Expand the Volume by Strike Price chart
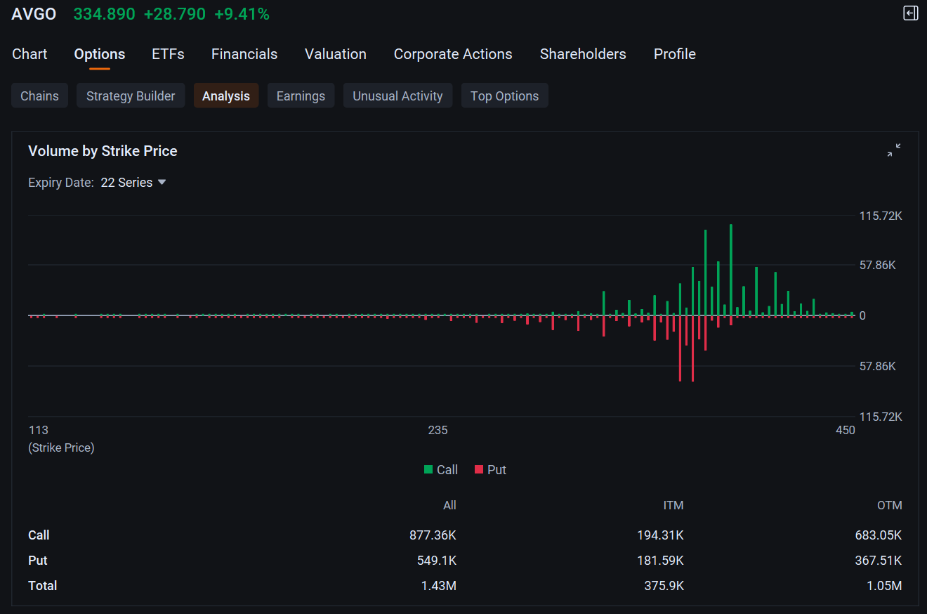The width and height of the screenshot is (927, 614). tap(893, 150)
